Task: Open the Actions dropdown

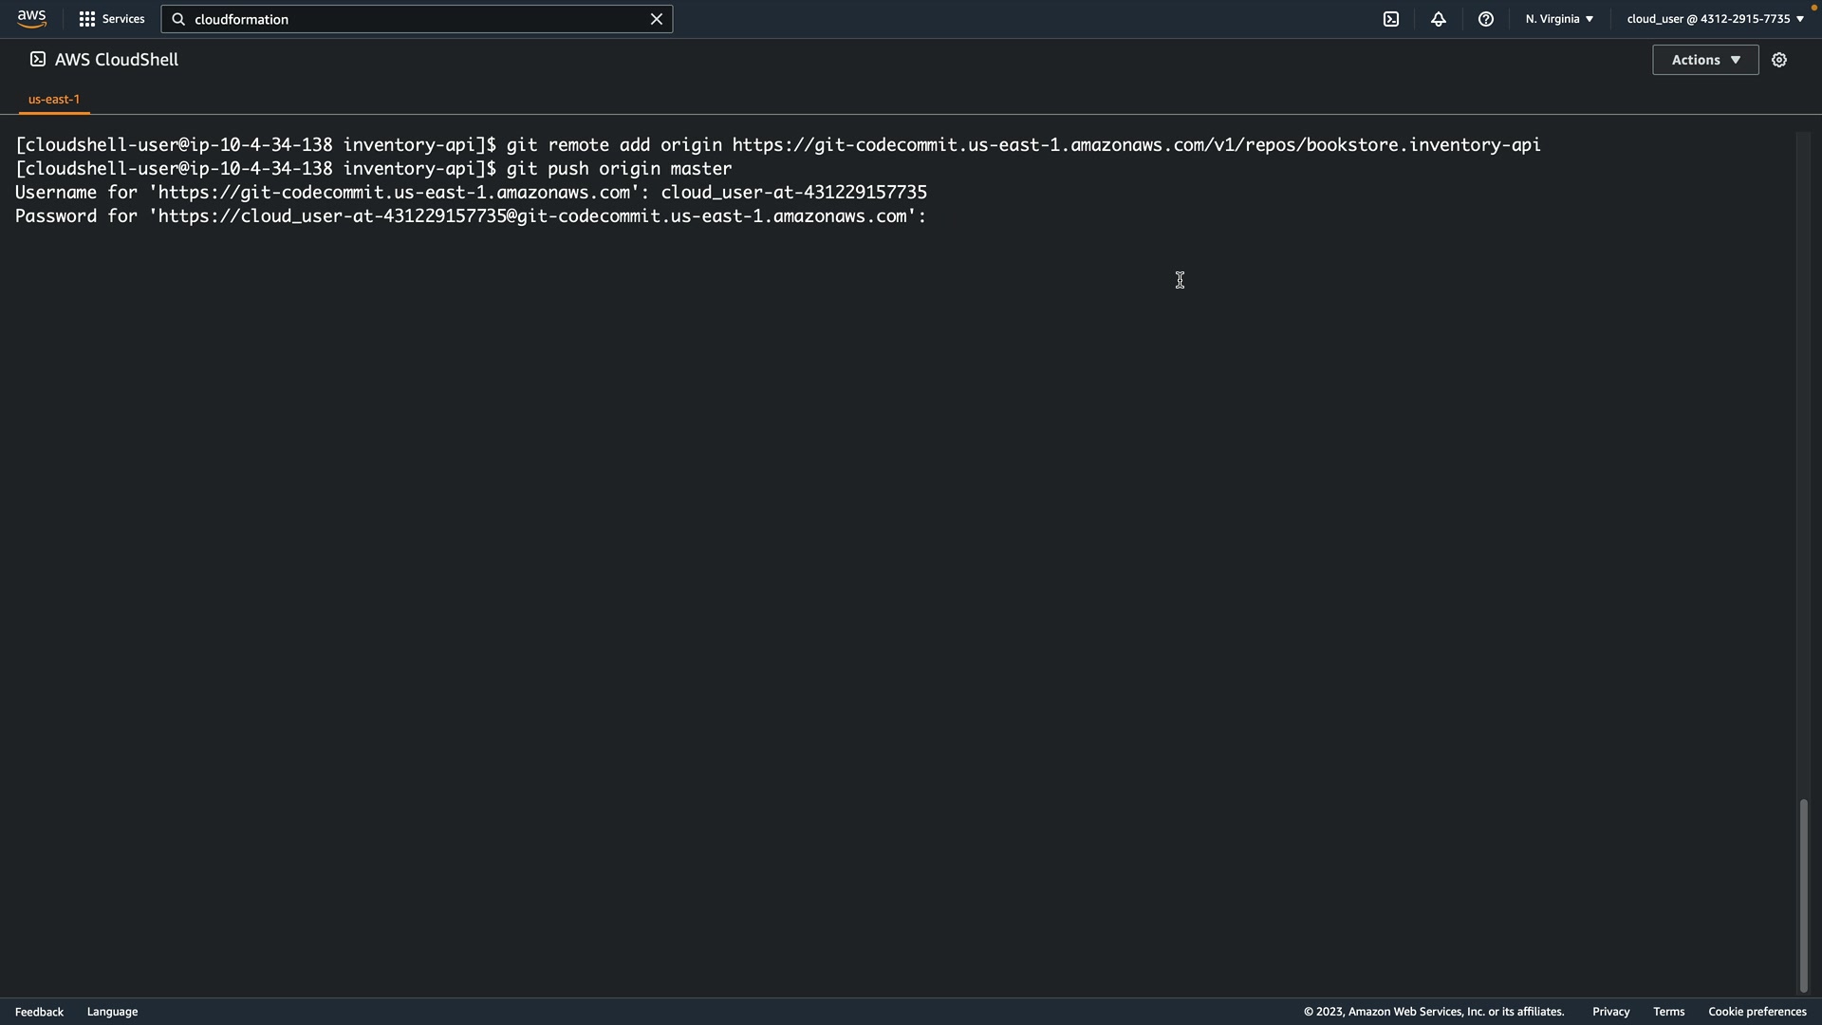Action: 1705,60
